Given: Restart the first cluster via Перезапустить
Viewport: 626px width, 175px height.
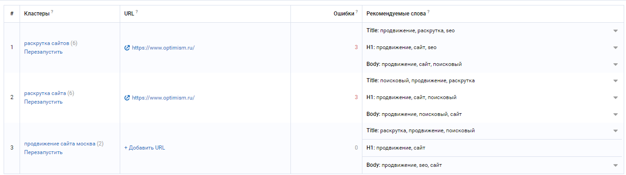Looking at the screenshot, I should [43, 52].
